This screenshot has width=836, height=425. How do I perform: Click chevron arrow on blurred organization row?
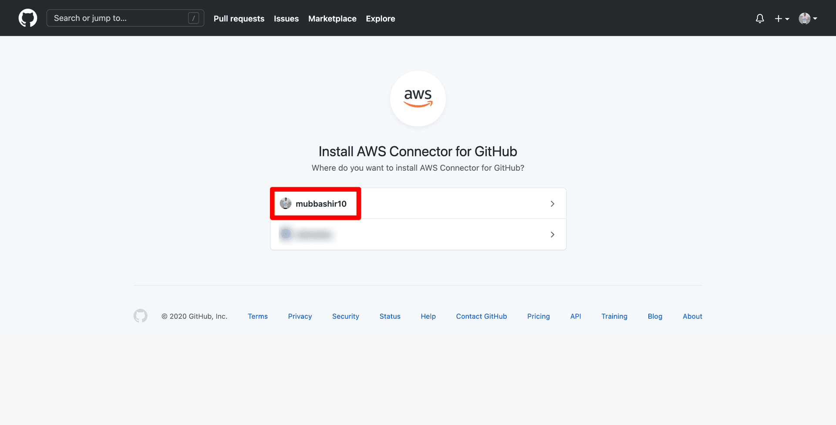tap(552, 235)
